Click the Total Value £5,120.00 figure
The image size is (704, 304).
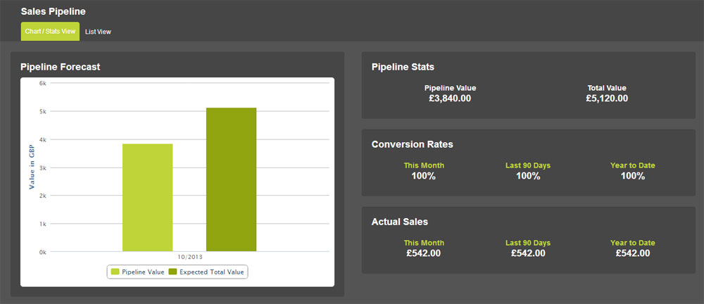[x=607, y=99]
